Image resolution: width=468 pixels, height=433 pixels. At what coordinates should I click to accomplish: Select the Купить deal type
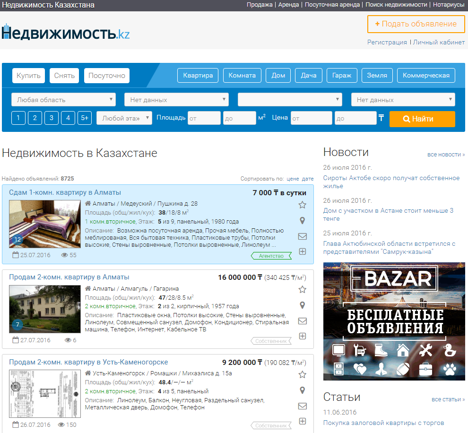pyautogui.click(x=29, y=76)
